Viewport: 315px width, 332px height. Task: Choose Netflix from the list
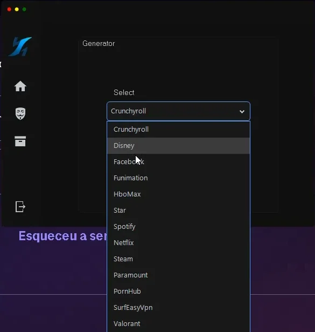(x=178, y=243)
